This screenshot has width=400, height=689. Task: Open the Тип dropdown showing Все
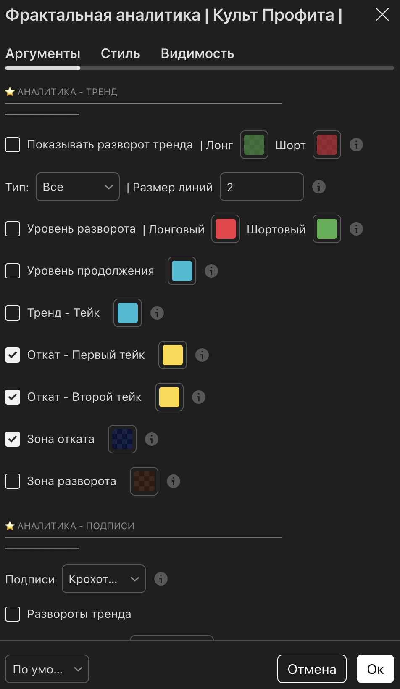(x=78, y=187)
